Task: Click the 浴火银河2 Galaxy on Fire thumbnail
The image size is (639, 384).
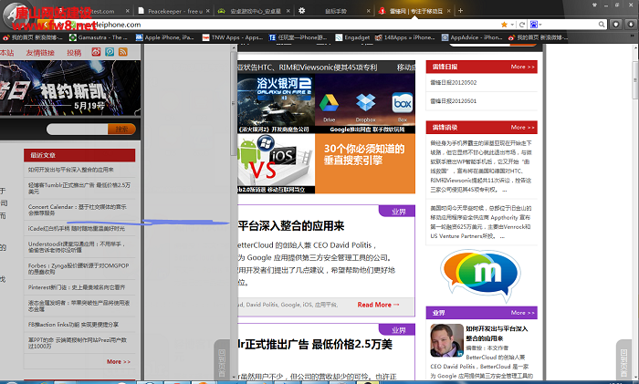Action: [276, 103]
